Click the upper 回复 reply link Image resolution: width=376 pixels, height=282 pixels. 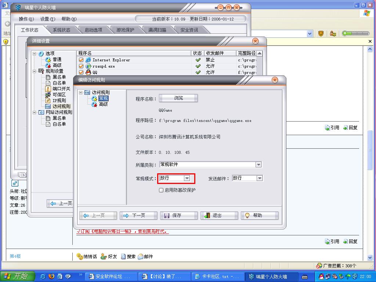tap(350, 128)
